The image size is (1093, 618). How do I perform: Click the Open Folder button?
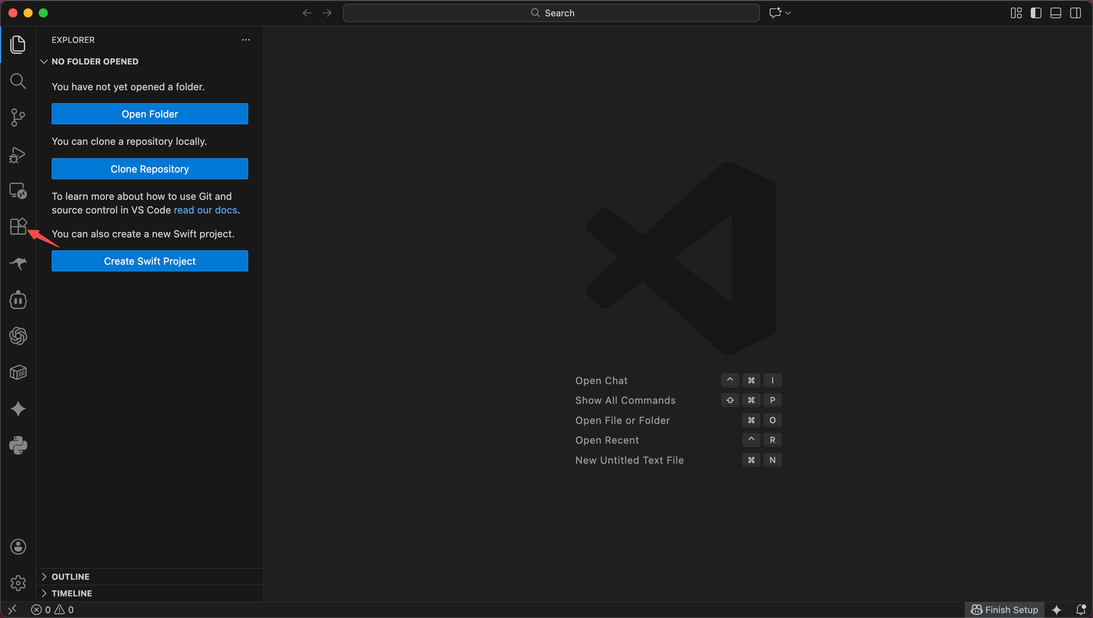150,114
